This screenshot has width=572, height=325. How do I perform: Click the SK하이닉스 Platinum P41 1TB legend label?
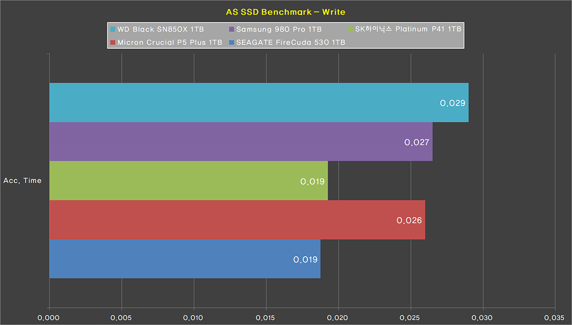click(x=408, y=30)
